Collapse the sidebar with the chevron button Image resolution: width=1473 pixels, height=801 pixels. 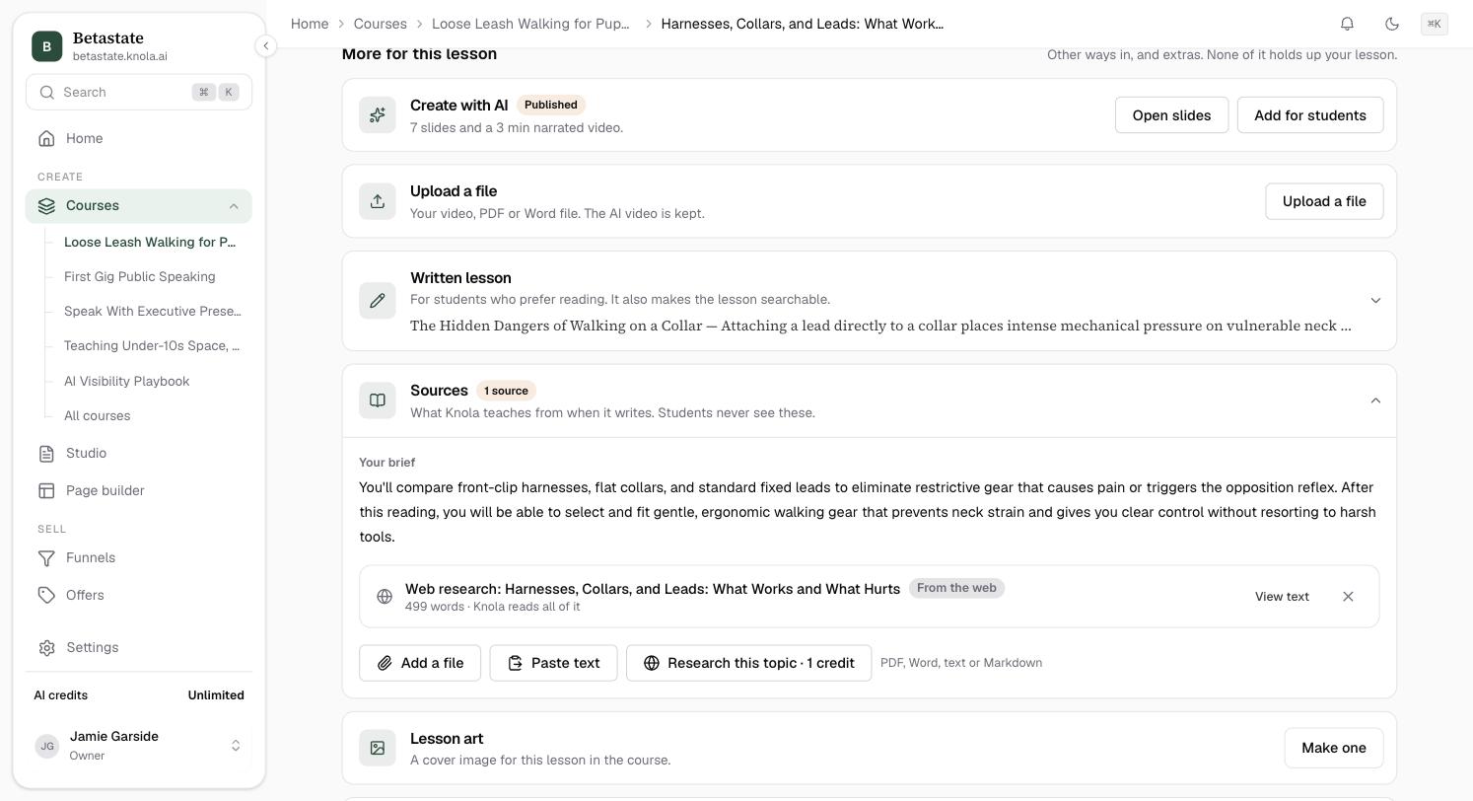click(x=265, y=45)
